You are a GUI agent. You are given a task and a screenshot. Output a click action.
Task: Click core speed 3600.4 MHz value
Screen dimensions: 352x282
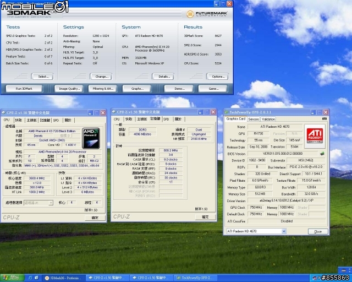[x=37, y=178]
